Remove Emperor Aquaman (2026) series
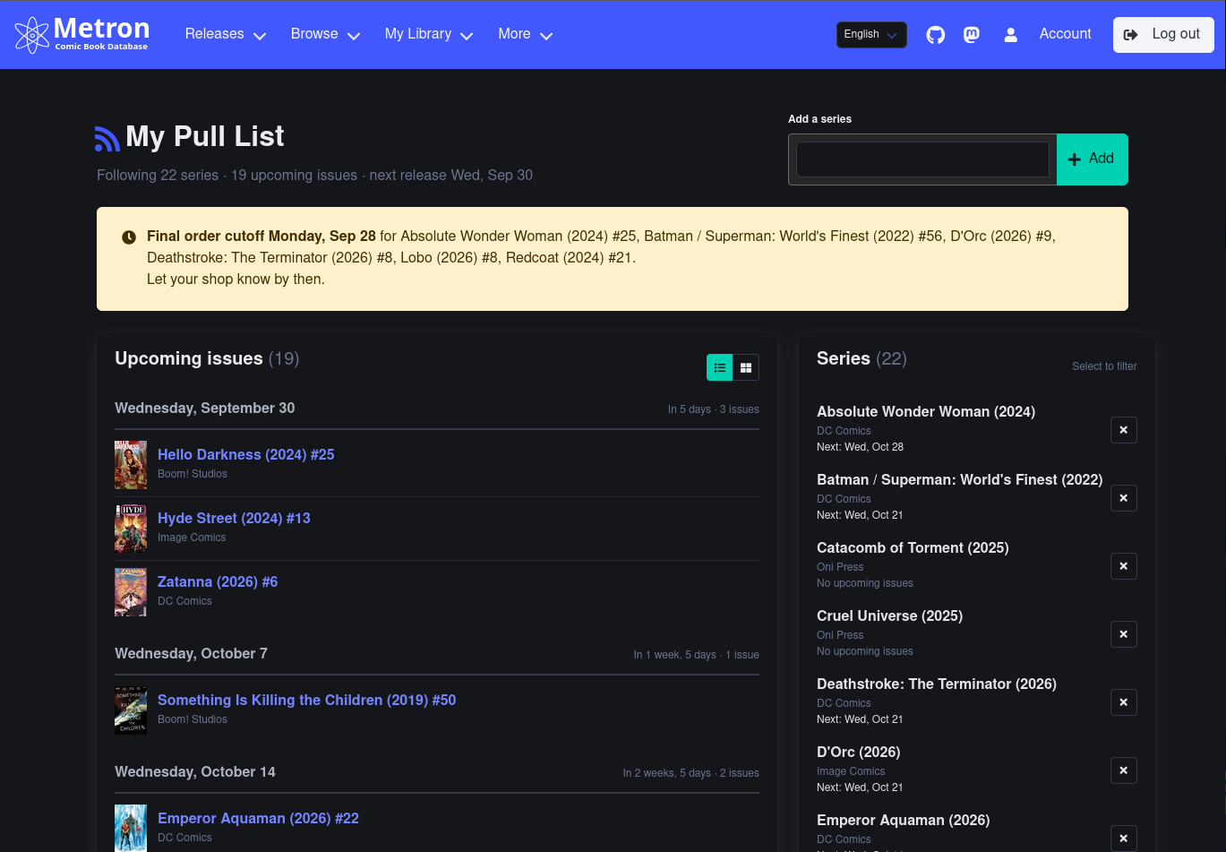This screenshot has height=852, width=1226. [1124, 839]
